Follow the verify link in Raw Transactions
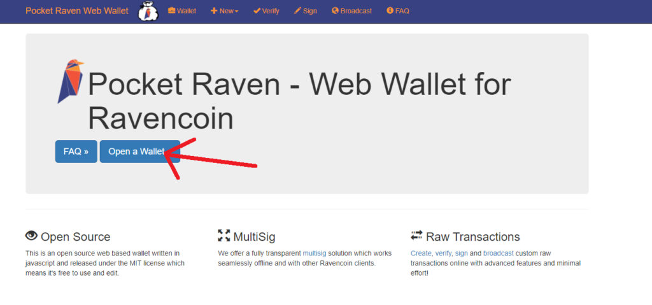652x305 pixels. [443, 253]
